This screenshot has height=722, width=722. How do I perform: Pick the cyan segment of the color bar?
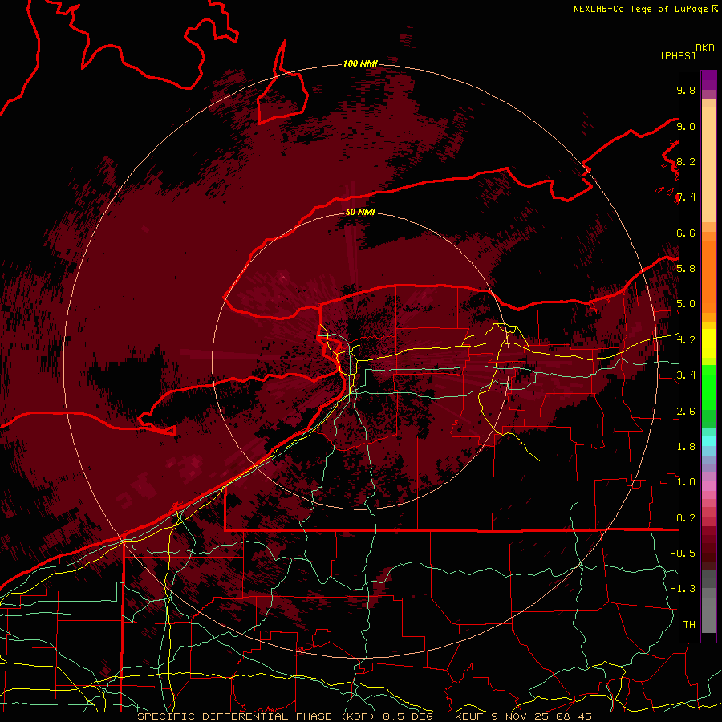708,441
